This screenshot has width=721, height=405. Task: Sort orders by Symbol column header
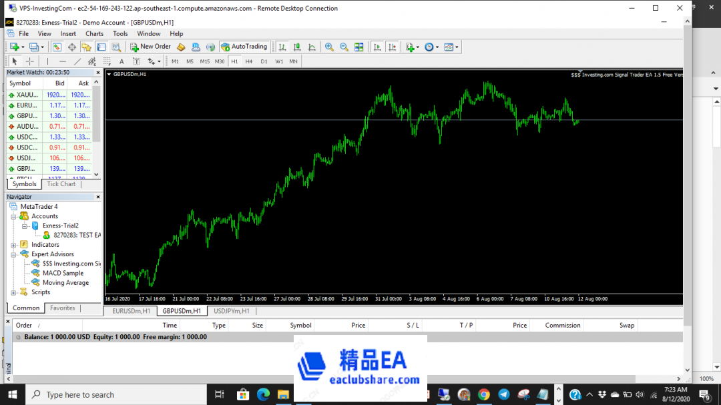[x=300, y=326]
